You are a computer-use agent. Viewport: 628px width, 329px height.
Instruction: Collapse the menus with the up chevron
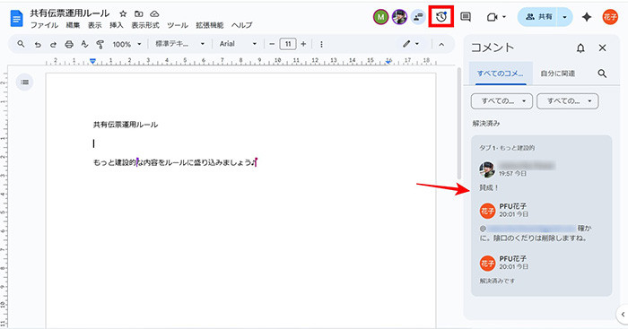coord(441,45)
